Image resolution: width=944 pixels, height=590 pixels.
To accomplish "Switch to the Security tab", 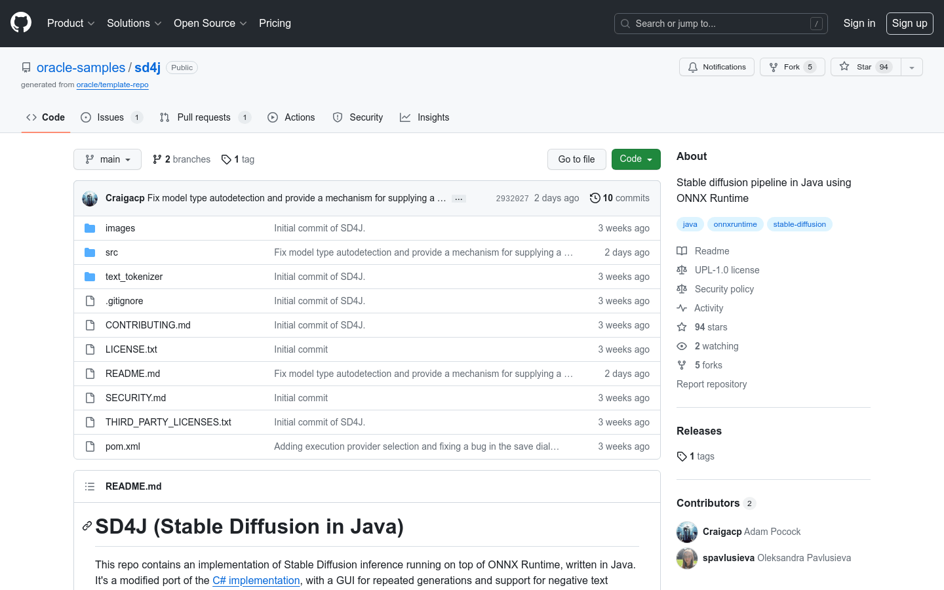I will tap(357, 117).
